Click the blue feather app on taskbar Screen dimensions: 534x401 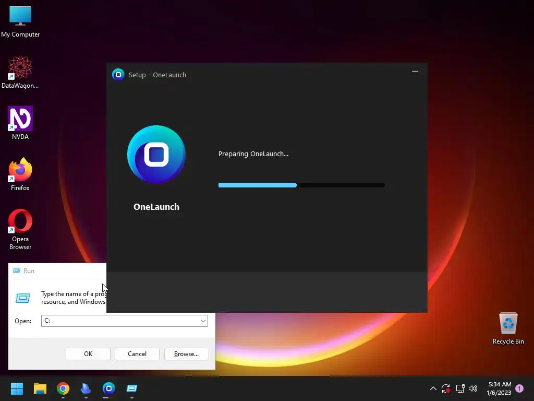click(86, 388)
